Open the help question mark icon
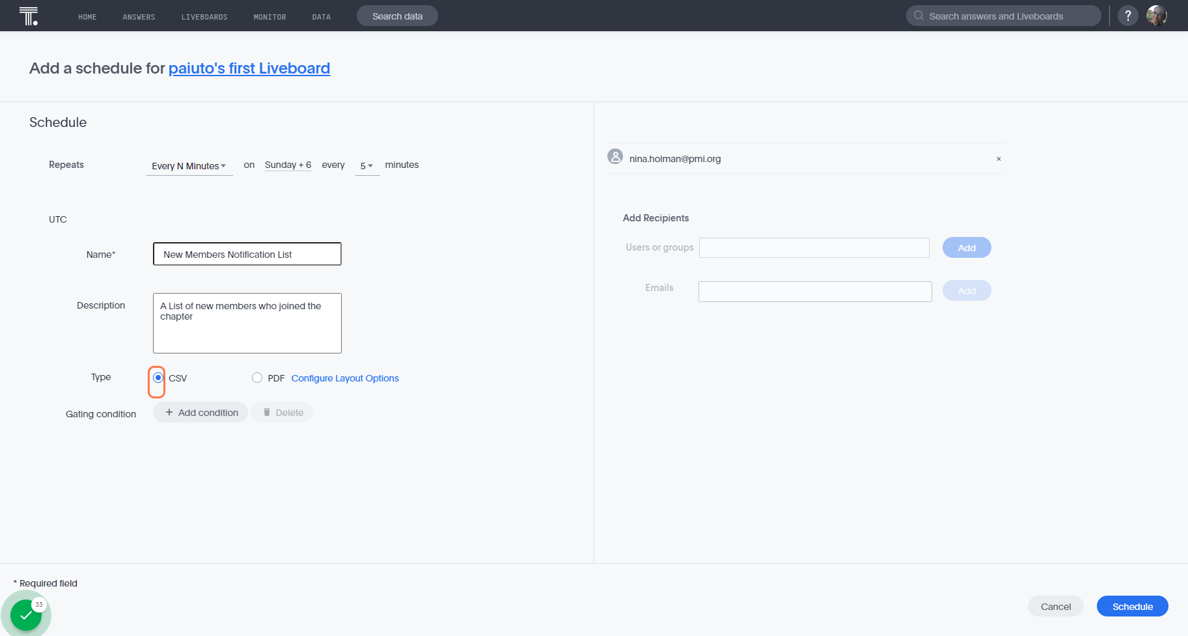Image resolution: width=1188 pixels, height=636 pixels. (1128, 16)
